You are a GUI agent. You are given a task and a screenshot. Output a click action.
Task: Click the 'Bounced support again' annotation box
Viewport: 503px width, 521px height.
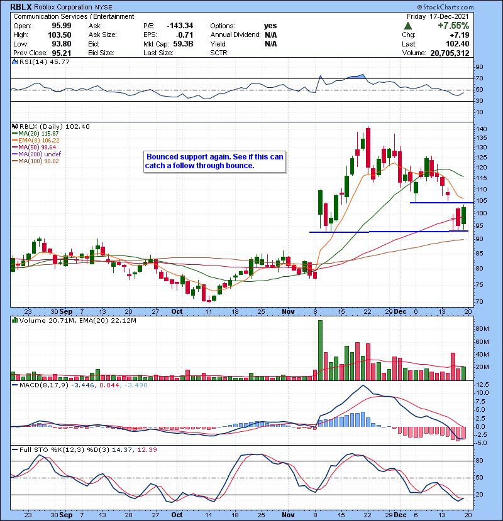point(214,161)
